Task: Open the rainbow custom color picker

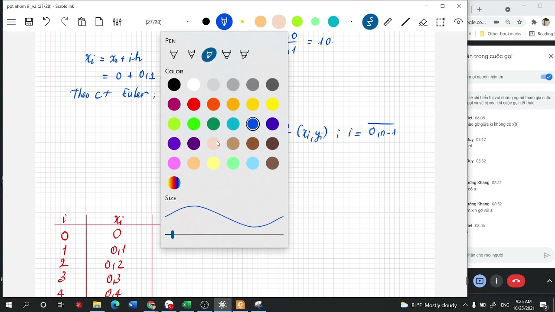Action: 174,183
